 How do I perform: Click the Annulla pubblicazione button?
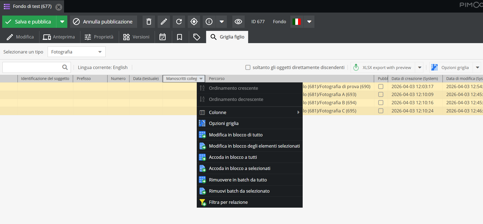(x=103, y=22)
